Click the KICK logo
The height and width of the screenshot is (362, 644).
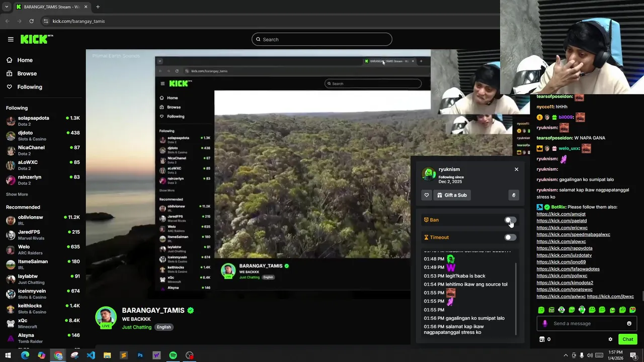(x=37, y=39)
